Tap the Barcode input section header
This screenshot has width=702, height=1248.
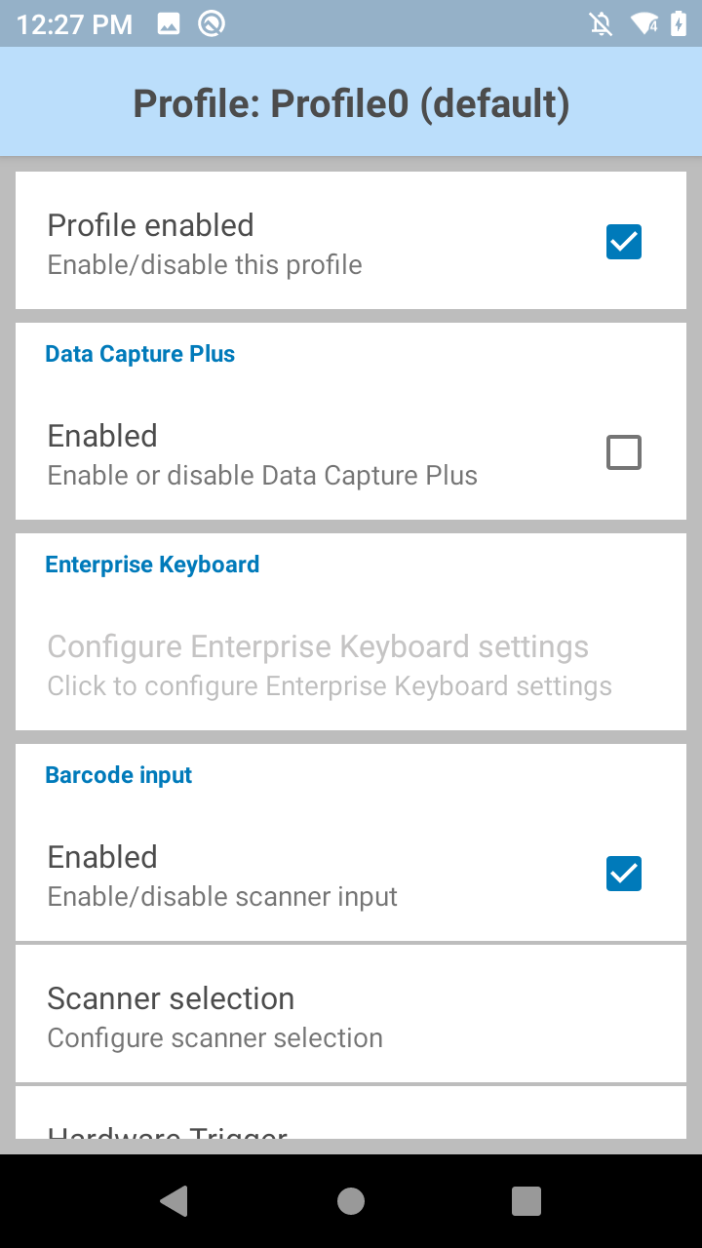[119, 775]
